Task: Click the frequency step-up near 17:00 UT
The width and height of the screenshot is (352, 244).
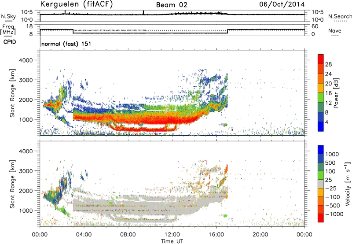Action: pos(227,31)
